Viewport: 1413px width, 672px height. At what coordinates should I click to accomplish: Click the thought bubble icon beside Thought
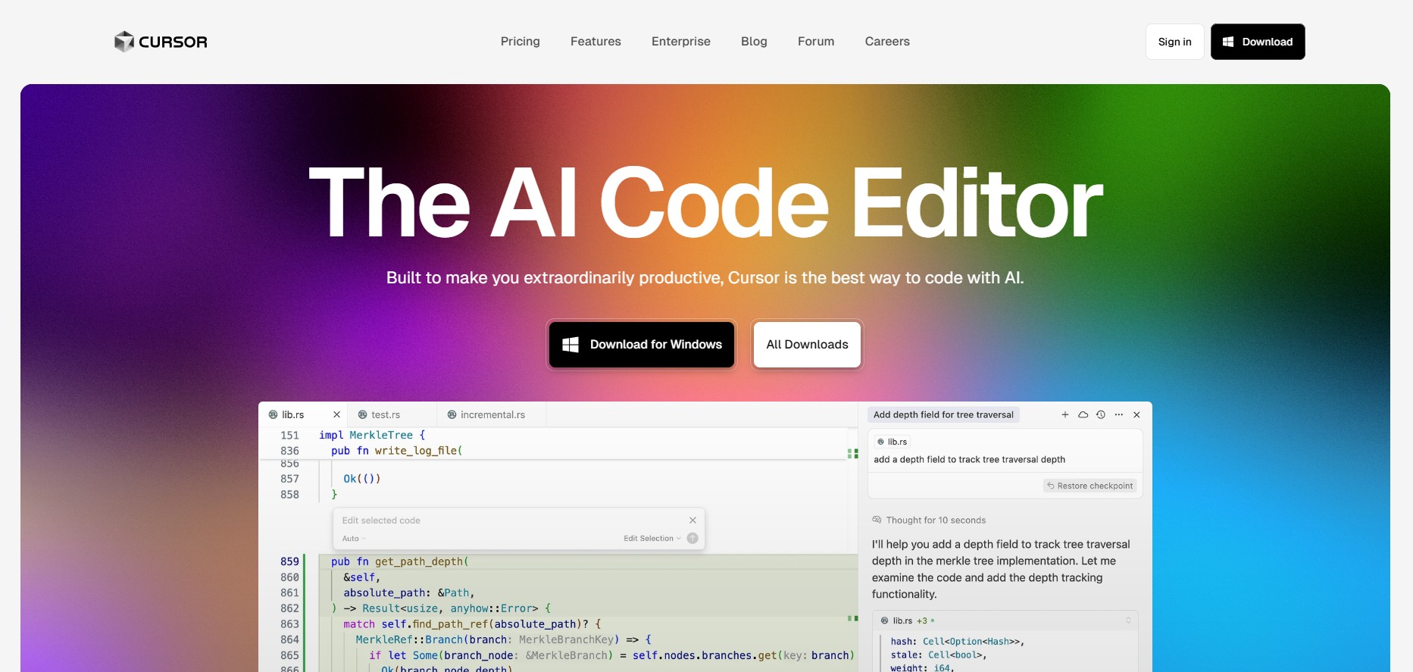[877, 520]
